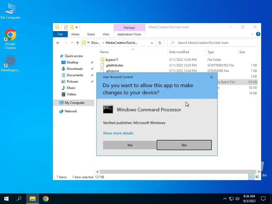
Task: Switch to the Home ribbon tab
Action: (x=75, y=34)
